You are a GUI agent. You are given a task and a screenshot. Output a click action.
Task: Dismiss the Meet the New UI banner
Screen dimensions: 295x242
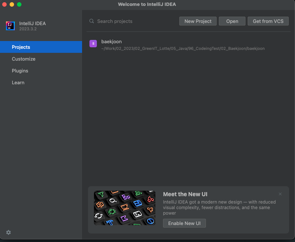click(280, 194)
